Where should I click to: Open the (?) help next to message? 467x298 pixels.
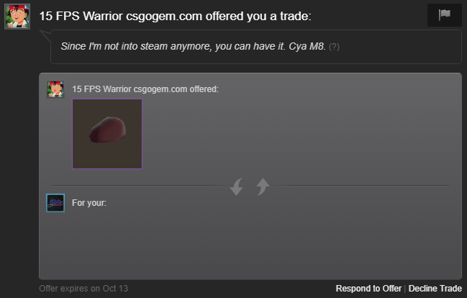click(334, 47)
